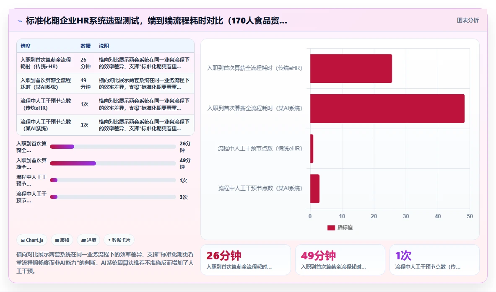The image size is (496, 292).
Task: Click the 3次 value in the table
Action: coord(84,125)
